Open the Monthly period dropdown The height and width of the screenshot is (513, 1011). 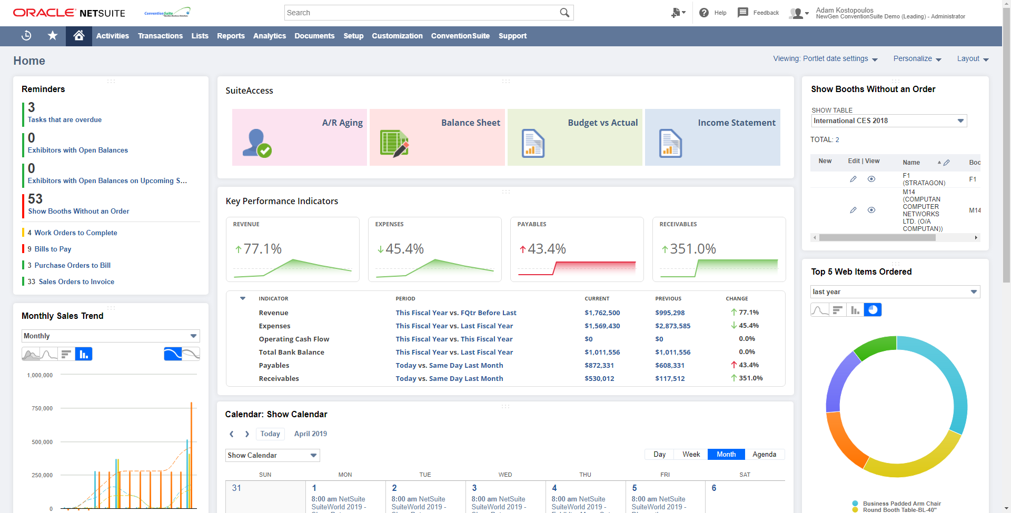pos(111,336)
